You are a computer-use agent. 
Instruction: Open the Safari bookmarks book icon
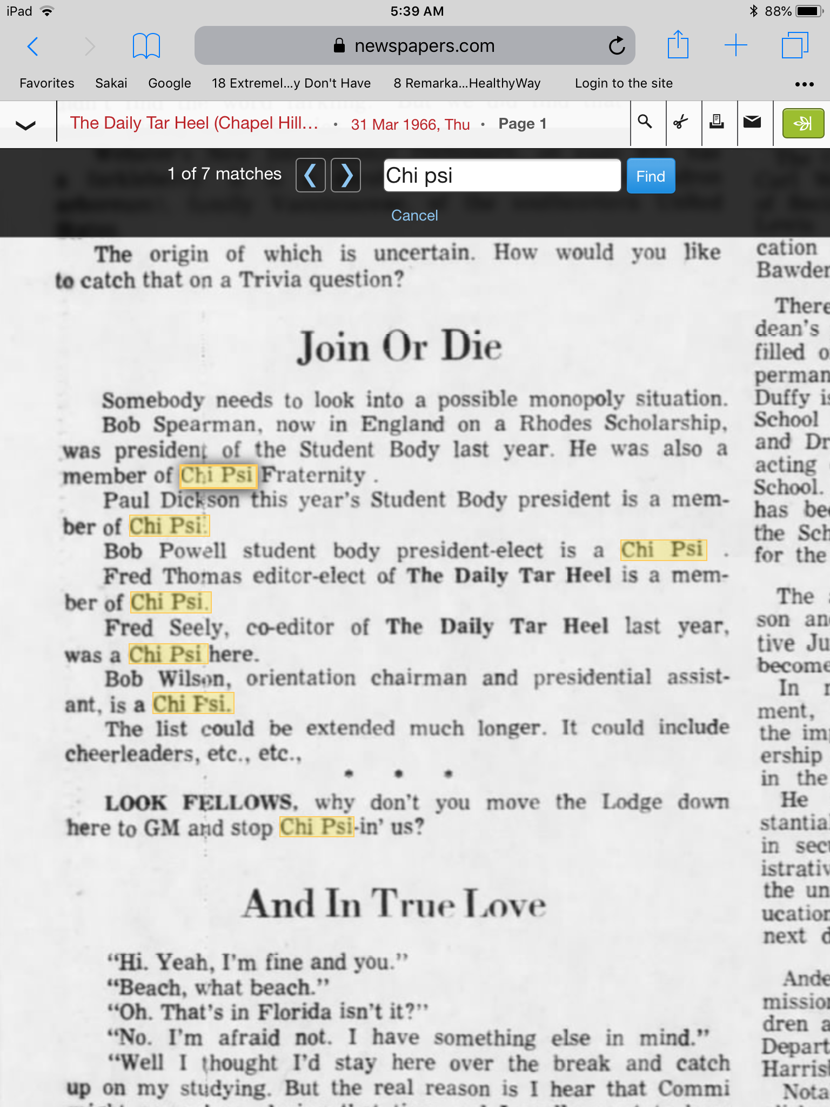[146, 46]
